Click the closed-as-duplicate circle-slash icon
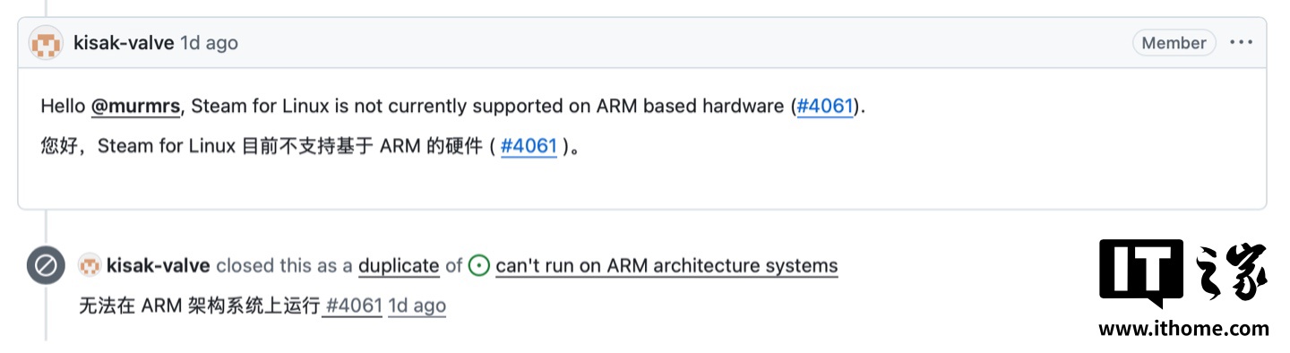The width and height of the screenshot is (1290, 353). pos(46,265)
